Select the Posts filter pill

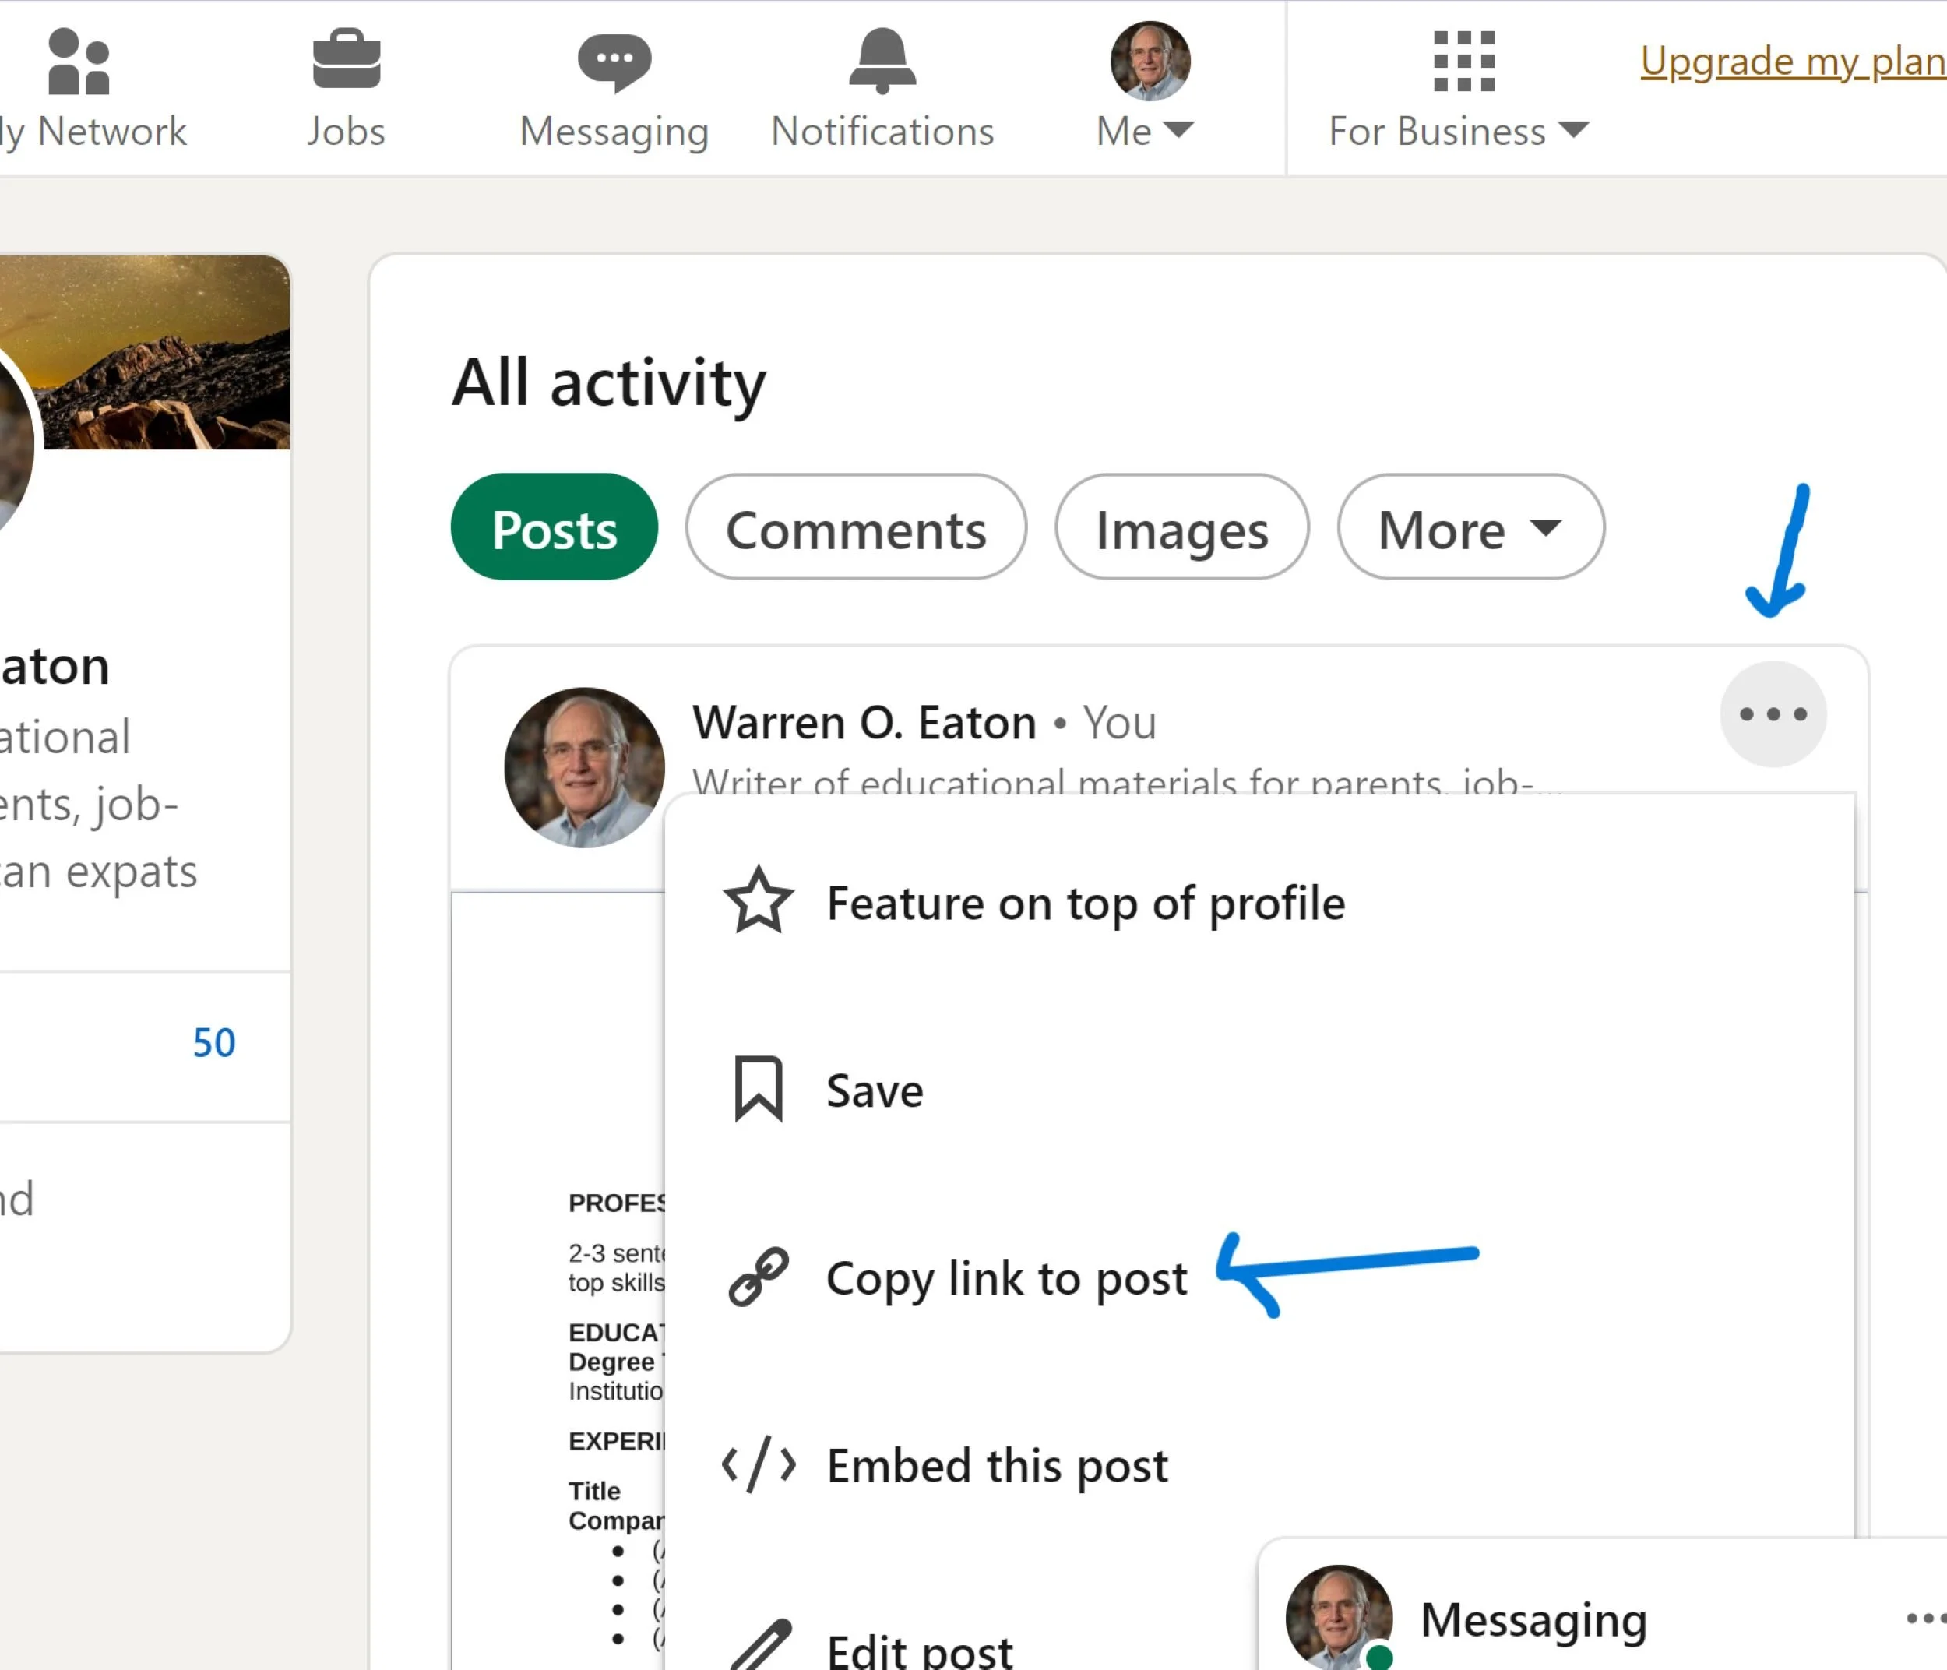[555, 528]
